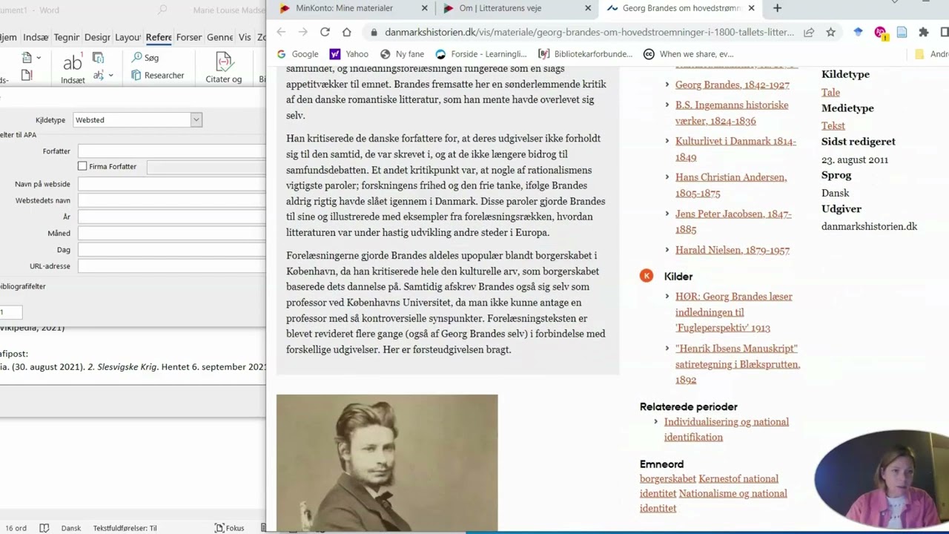Click Citater og bibliography icon
Image resolution: width=949 pixels, height=534 pixels.
[x=223, y=67]
